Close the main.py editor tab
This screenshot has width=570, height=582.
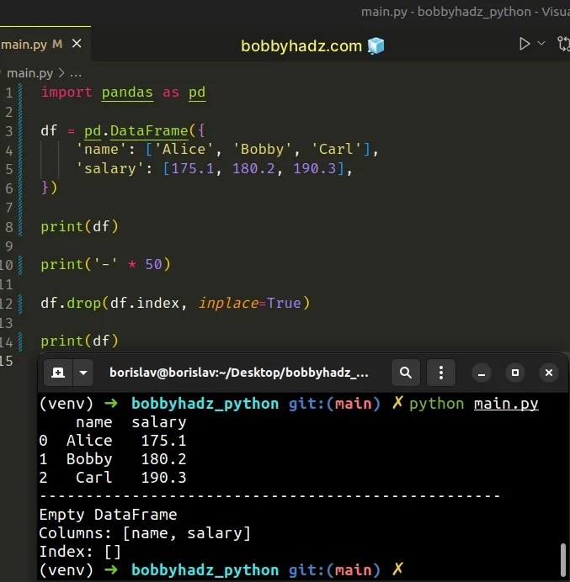[x=77, y=44]
